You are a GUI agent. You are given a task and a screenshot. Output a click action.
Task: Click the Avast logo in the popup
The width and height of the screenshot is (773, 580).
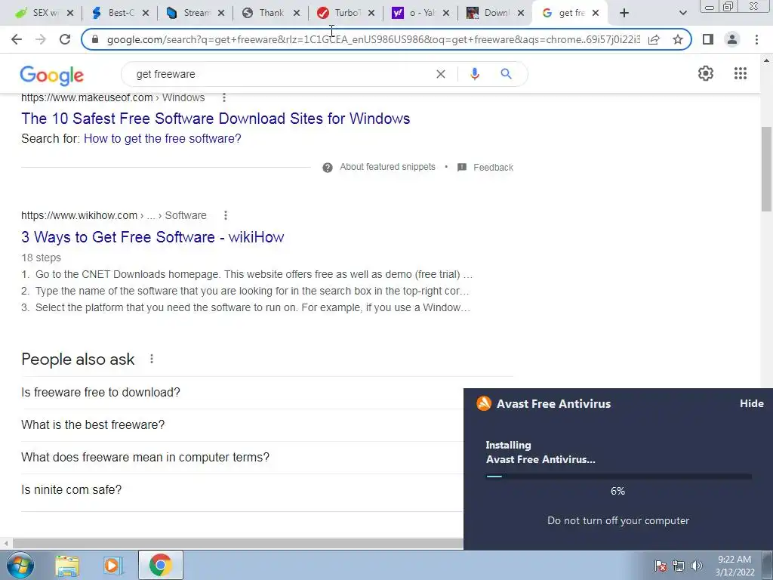484,403
